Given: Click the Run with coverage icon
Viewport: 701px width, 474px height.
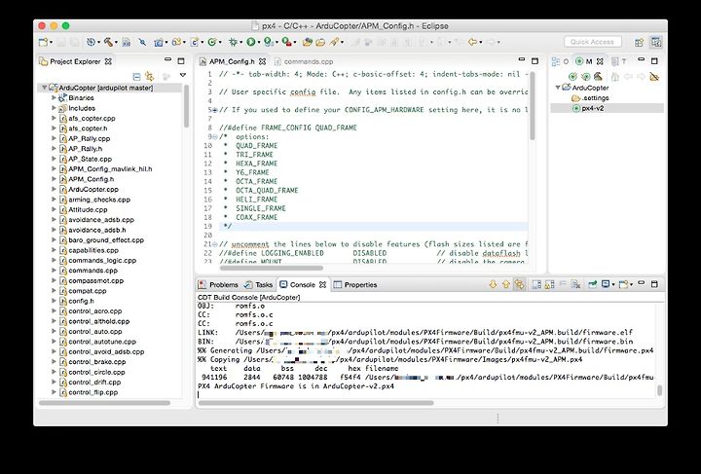Looking at the screenshot, I should [268, 42].
